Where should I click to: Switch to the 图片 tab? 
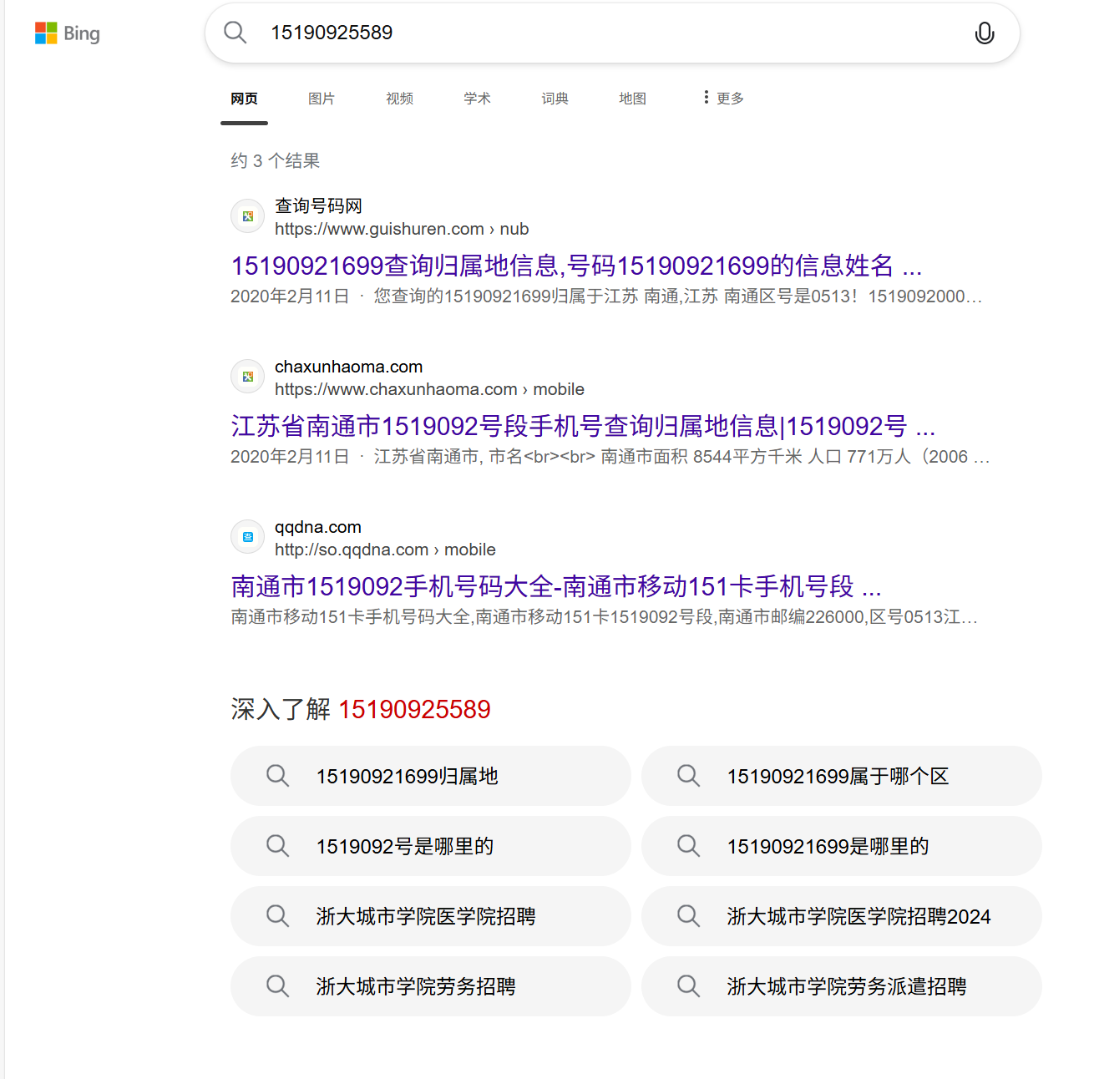[322, 99]
